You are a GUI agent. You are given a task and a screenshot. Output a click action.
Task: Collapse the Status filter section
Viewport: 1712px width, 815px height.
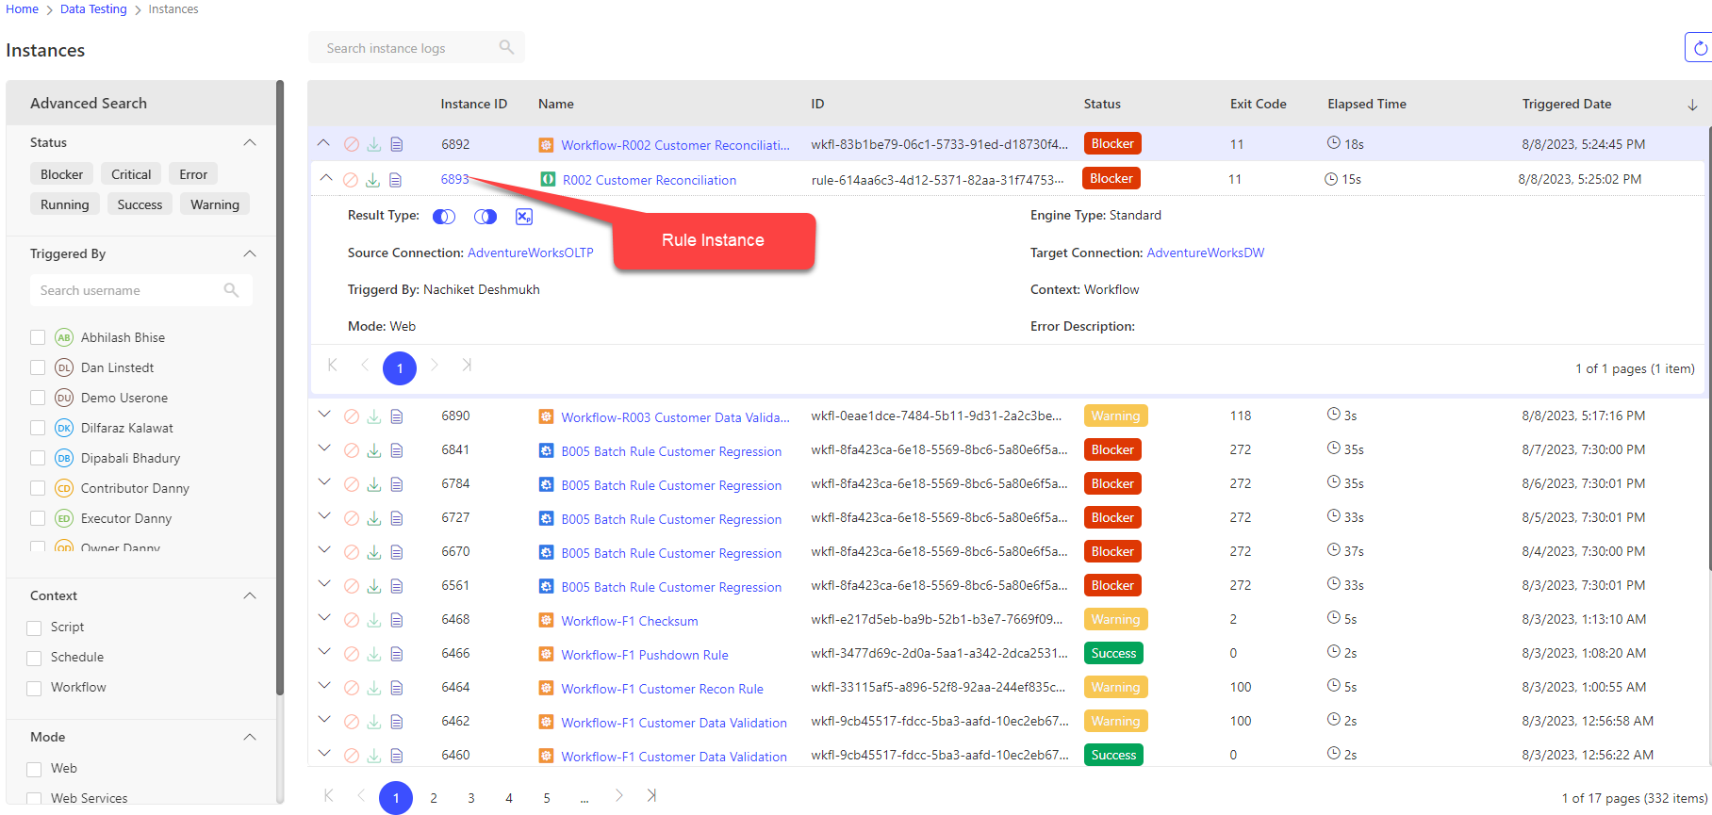tap(250, 143)
